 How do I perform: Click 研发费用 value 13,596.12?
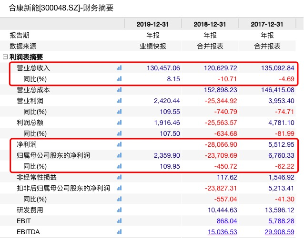click(x=279, y=210)
